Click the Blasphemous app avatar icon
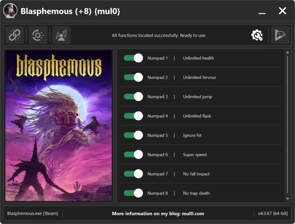Viewport: 295px width, 224px height. (x=10, y=11)
